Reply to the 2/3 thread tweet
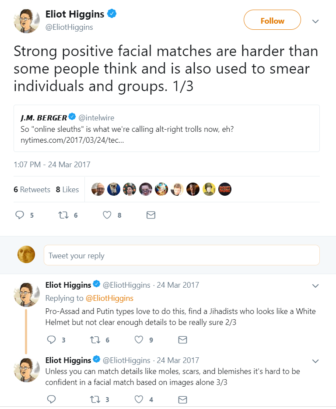This screenshot has height=409, width=336. point(51,340)
